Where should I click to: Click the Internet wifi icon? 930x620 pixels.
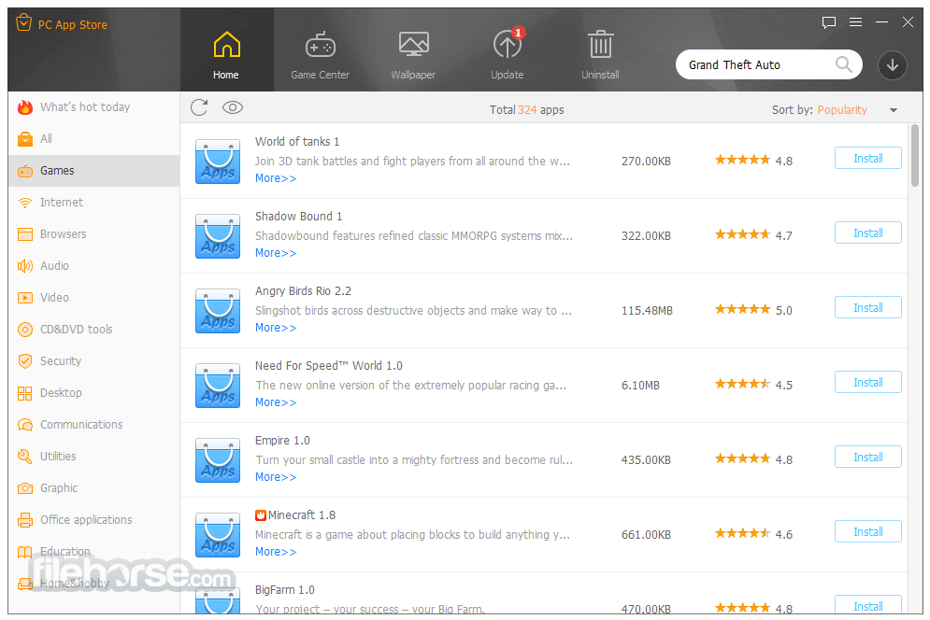25,203
